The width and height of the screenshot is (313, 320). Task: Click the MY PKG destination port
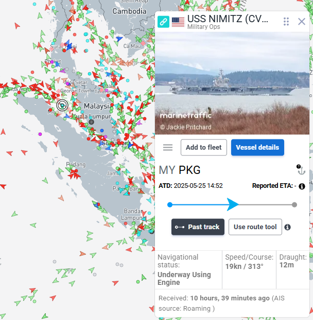click(x=180, y=170)
